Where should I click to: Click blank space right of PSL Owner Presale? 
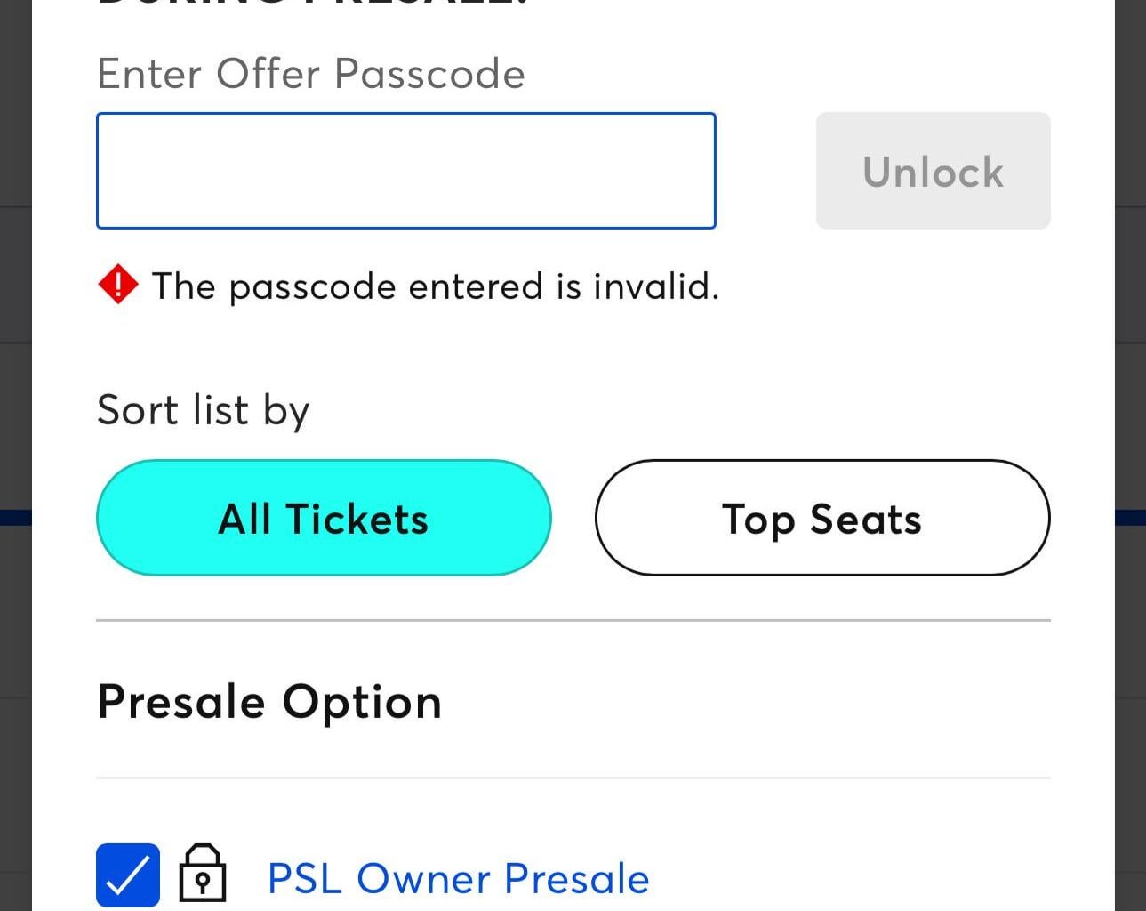click(845, 878)
